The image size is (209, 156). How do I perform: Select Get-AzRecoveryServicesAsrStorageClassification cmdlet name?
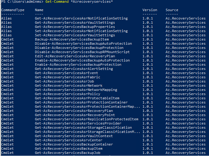[83, 128]
